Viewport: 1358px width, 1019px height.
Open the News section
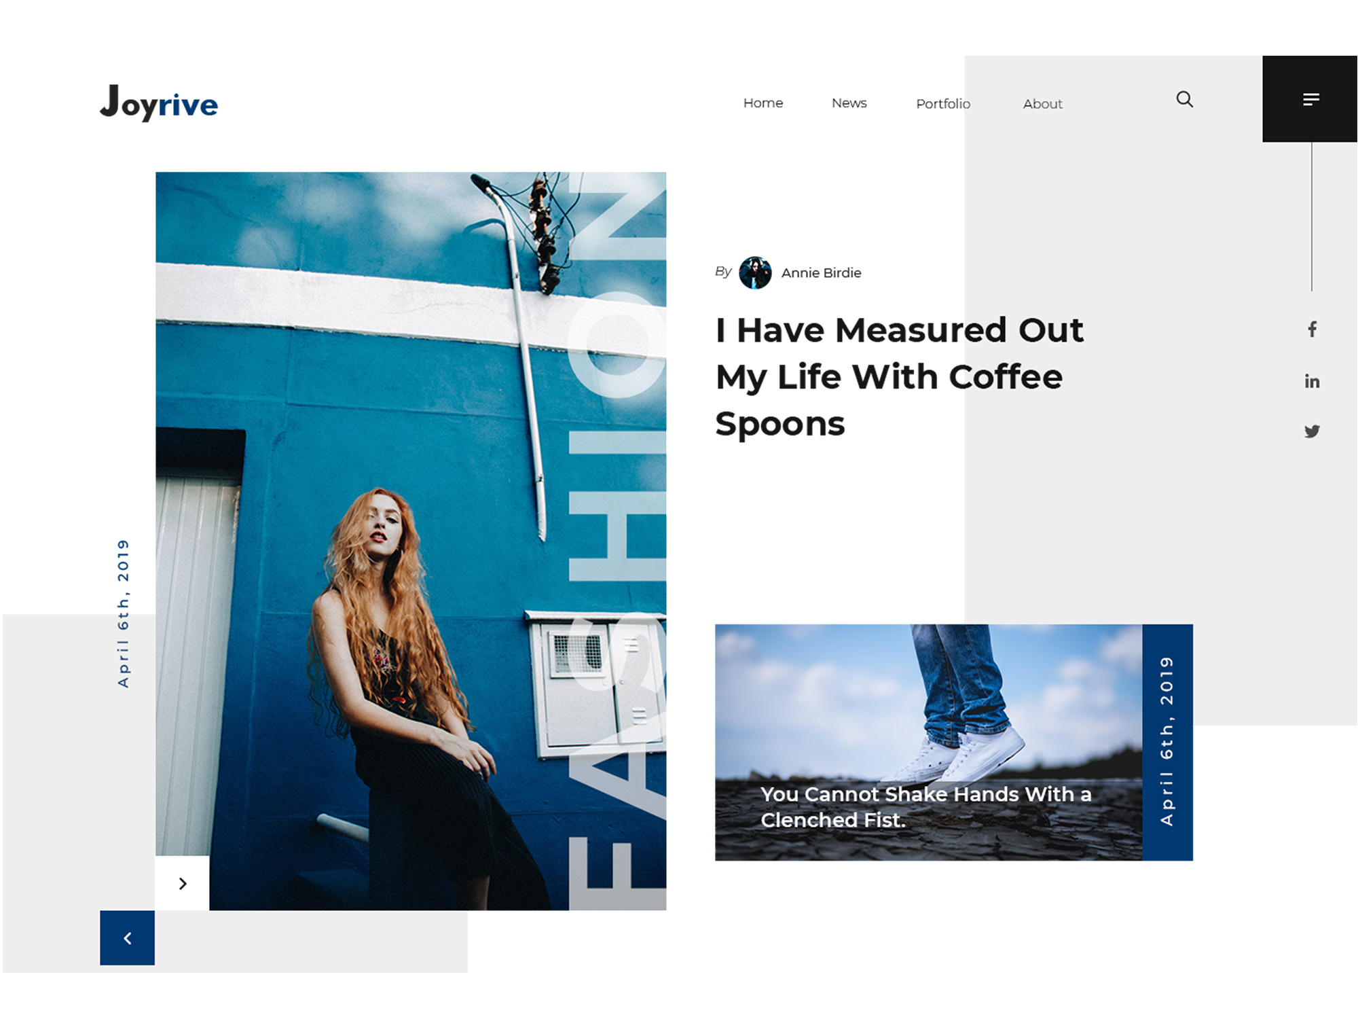(x=849, y=103)
